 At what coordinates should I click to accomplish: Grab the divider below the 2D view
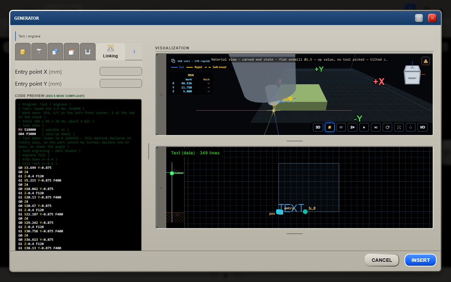[295, 233]
